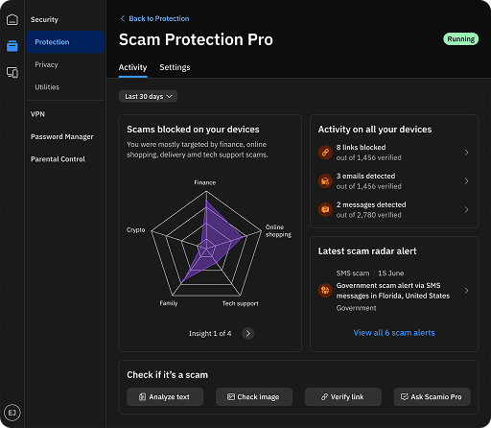This screenshot has height=428, width=491.
Task: Open the EJ account avatar
Action: click(x=12, y=413)
